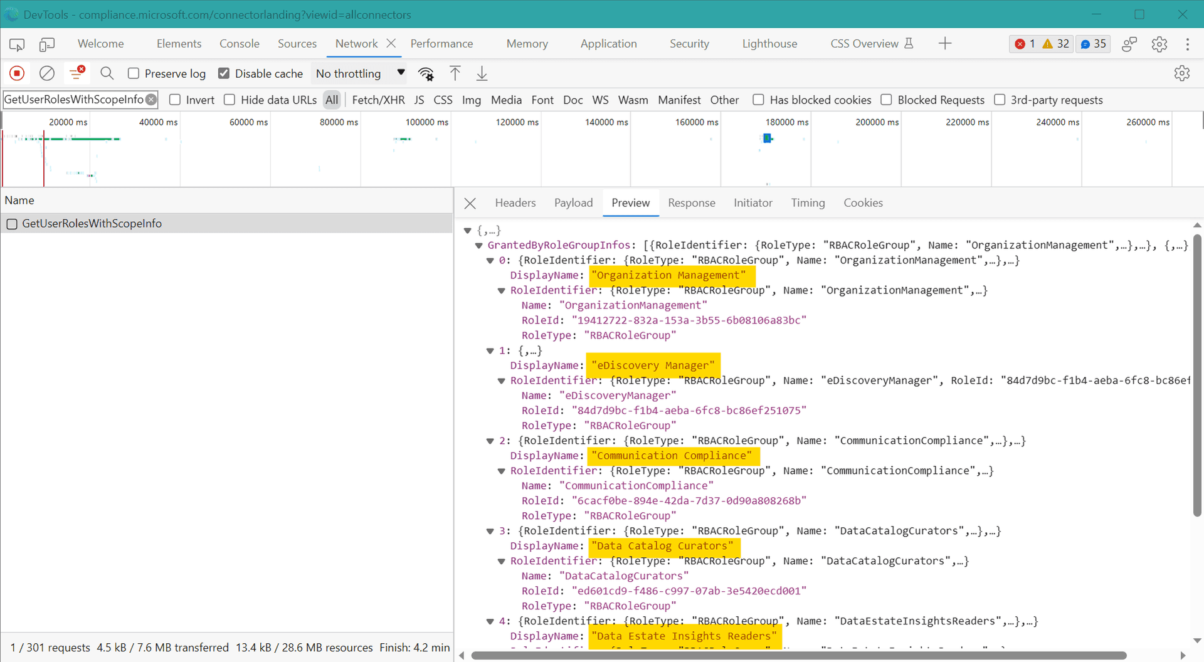
Task: Click the record network log icon
Action: (x=17, y=73)
